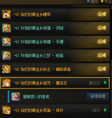Click the green upgrade arrow beside 魔法石
The height and width of the screenshot is (118, 112).
[x=105, y=83]
